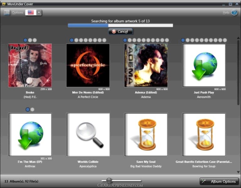Click the blue Help question mark icon
241x188 pixels.
point(234,13)
